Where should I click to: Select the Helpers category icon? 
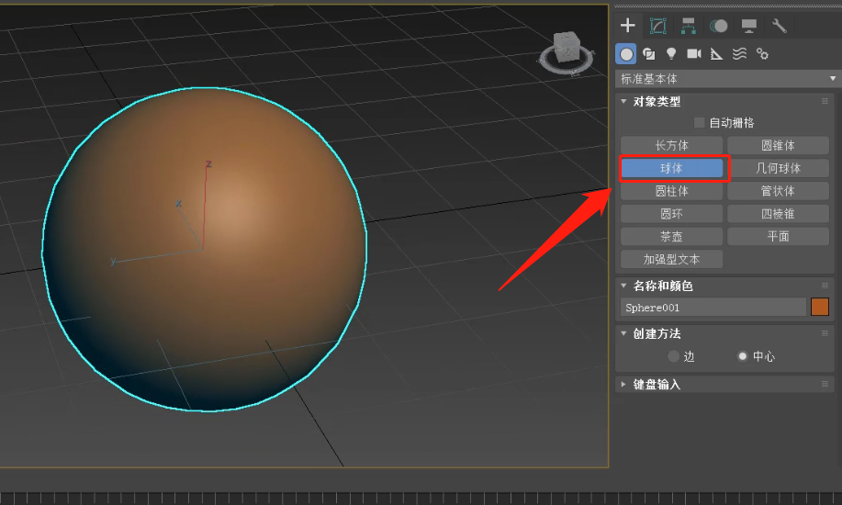[x=716, y=54]
